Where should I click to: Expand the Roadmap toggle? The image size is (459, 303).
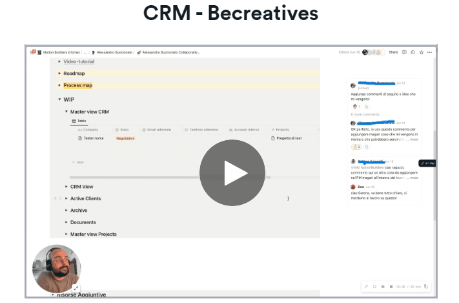(x=59, y=73)
